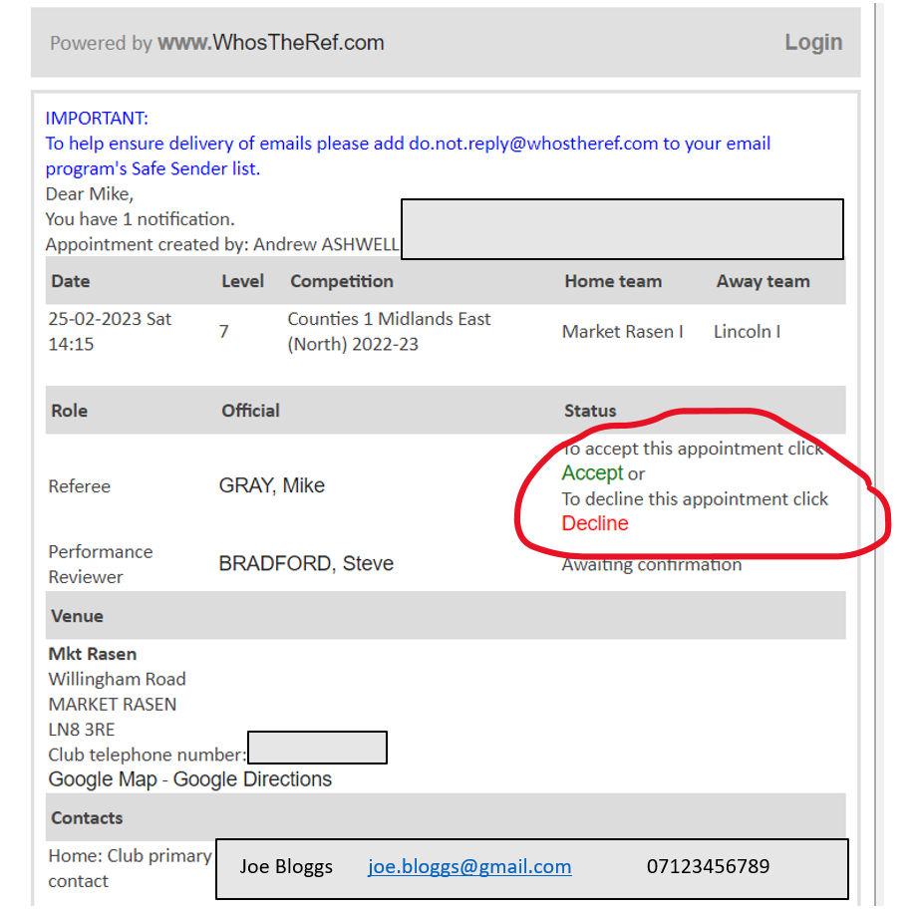
Task: Click the Home team column header
Action: click(613, 281)
